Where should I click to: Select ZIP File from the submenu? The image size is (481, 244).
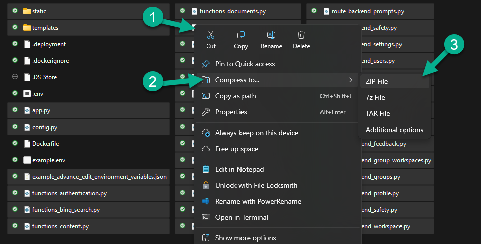[377, 81]
